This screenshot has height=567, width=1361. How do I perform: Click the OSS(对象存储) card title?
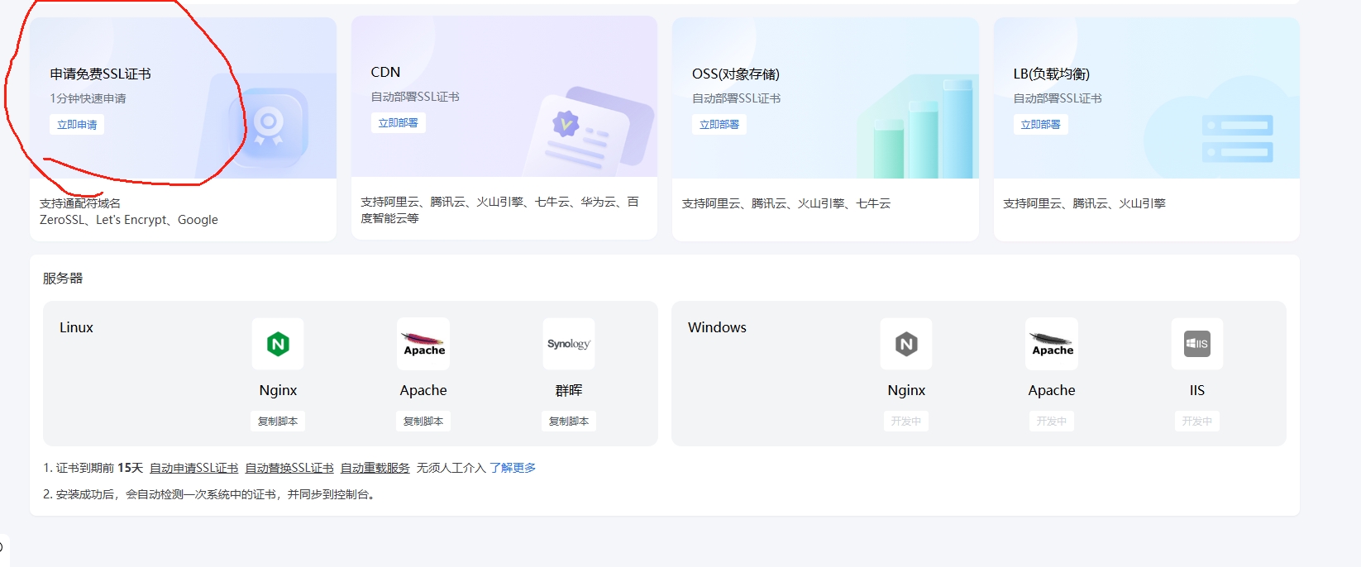coord(736,74)
